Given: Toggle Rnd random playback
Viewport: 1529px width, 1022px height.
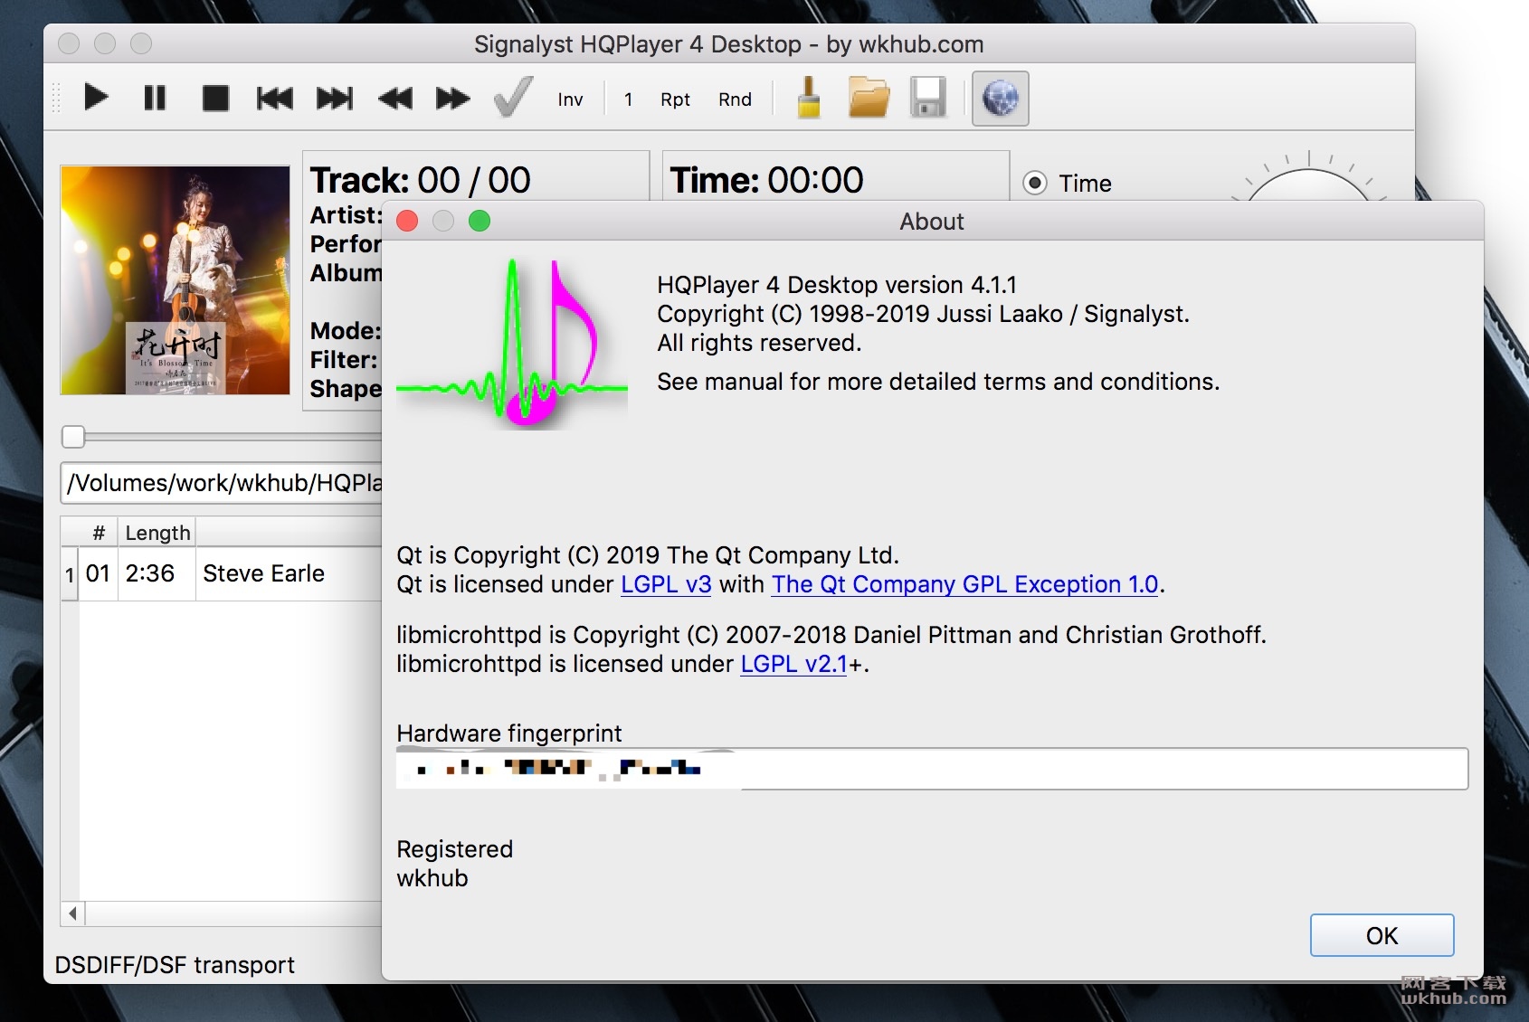Looking at the screenshot, I should pyautogui.click(x=735, y=99).
